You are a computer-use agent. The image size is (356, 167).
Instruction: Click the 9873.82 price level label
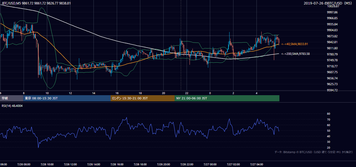click(332, 36)
